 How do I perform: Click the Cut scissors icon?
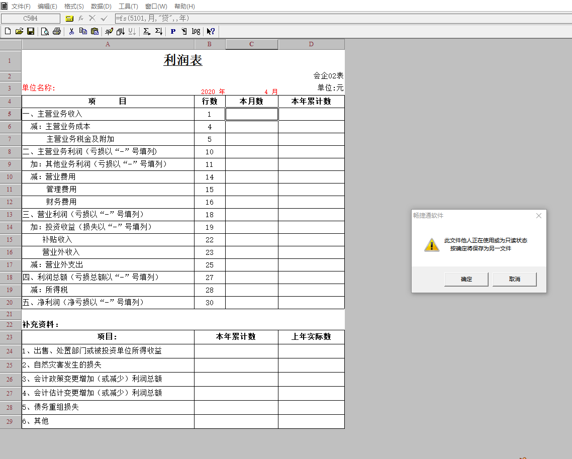[71, 31]
